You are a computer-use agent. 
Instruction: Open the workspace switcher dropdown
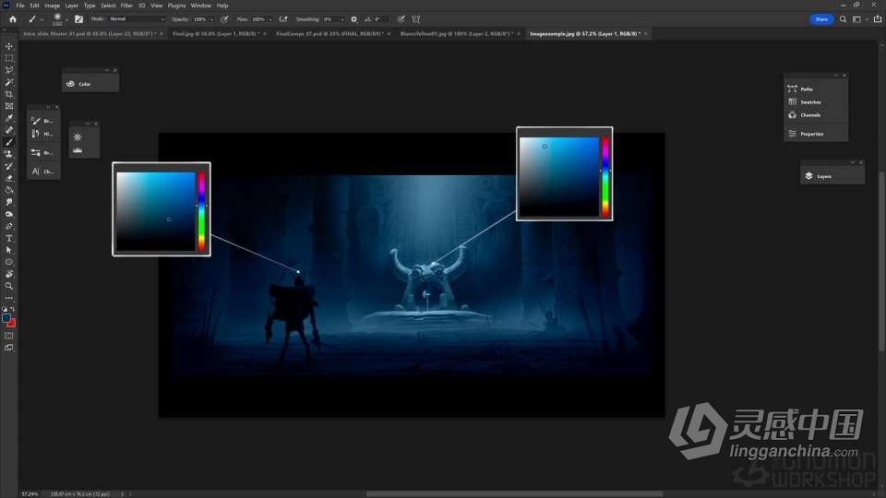click(858, 19)
